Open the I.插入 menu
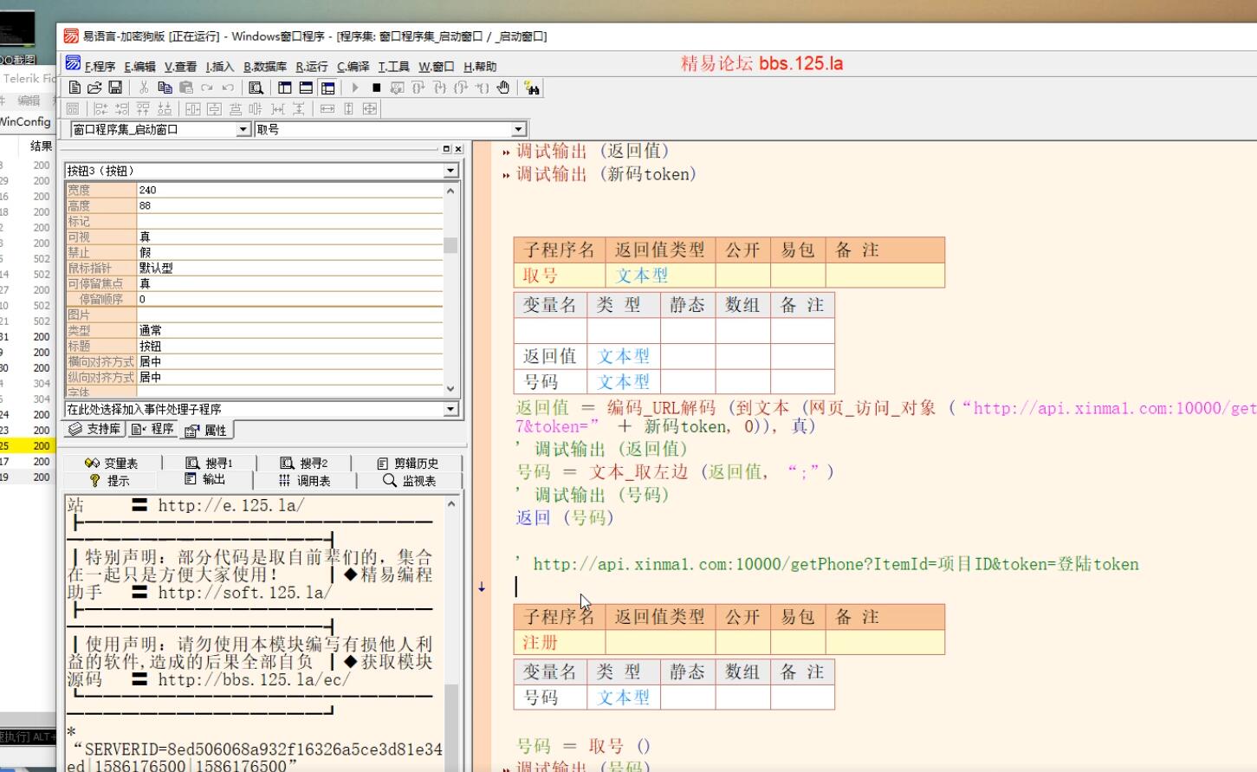Viewport: 1257px width, 772px height. pos(220,66)
